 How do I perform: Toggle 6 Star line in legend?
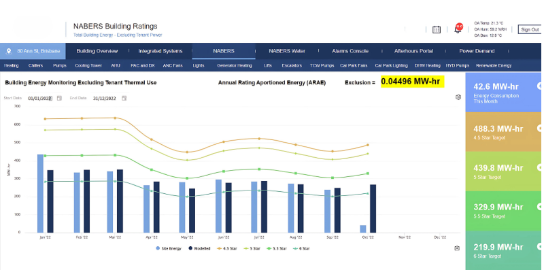[x=301, y=248]
